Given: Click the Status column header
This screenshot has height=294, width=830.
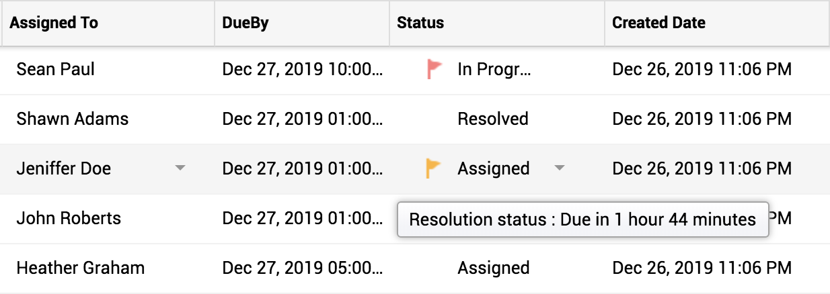Looking at the screenshot, I should point(420,23).
